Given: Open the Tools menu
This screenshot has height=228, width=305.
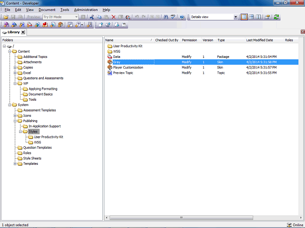Looking at the screenshot, I should (x=65, y=9).
